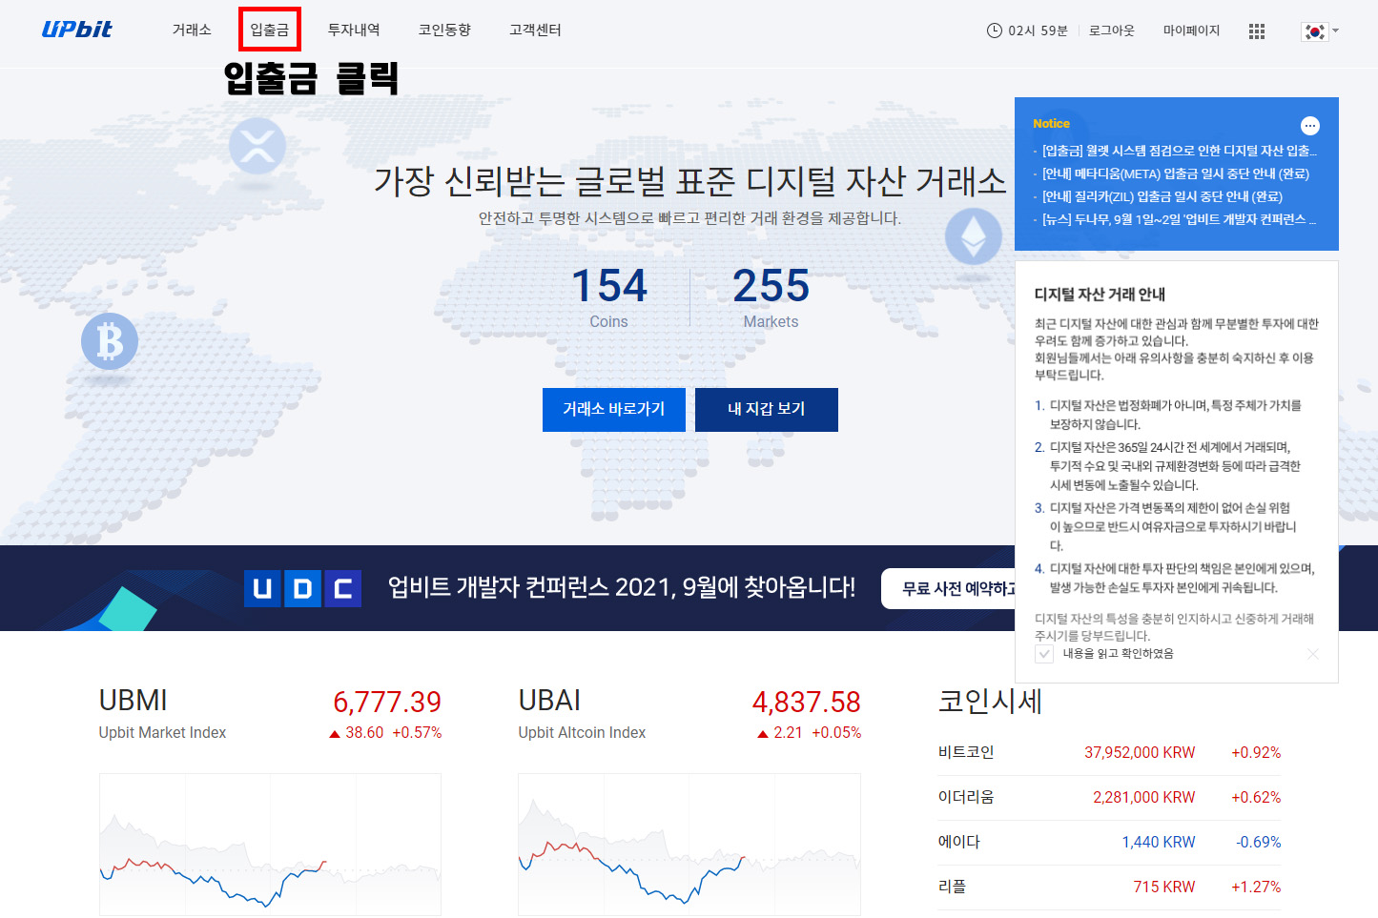This screenshot has height=918, width=1378.
Task: Open the 투자내역 menu
Action: 354,30
